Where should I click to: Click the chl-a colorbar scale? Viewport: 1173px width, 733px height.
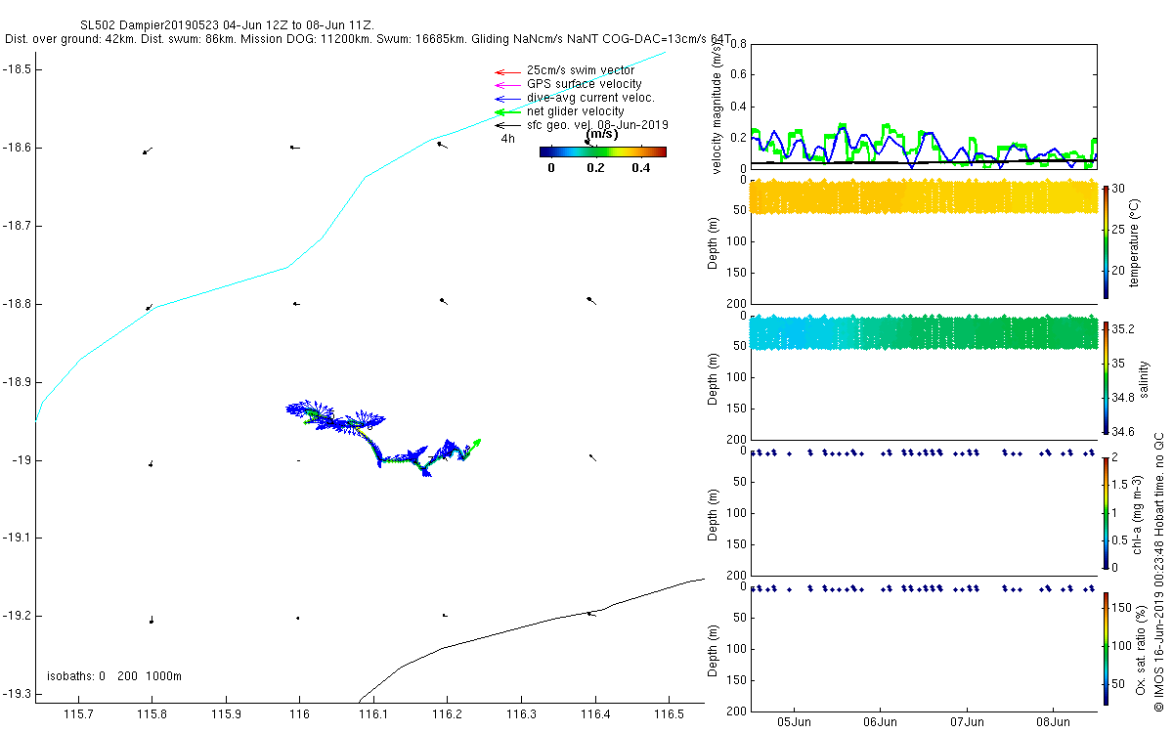tap(1106, 512)
